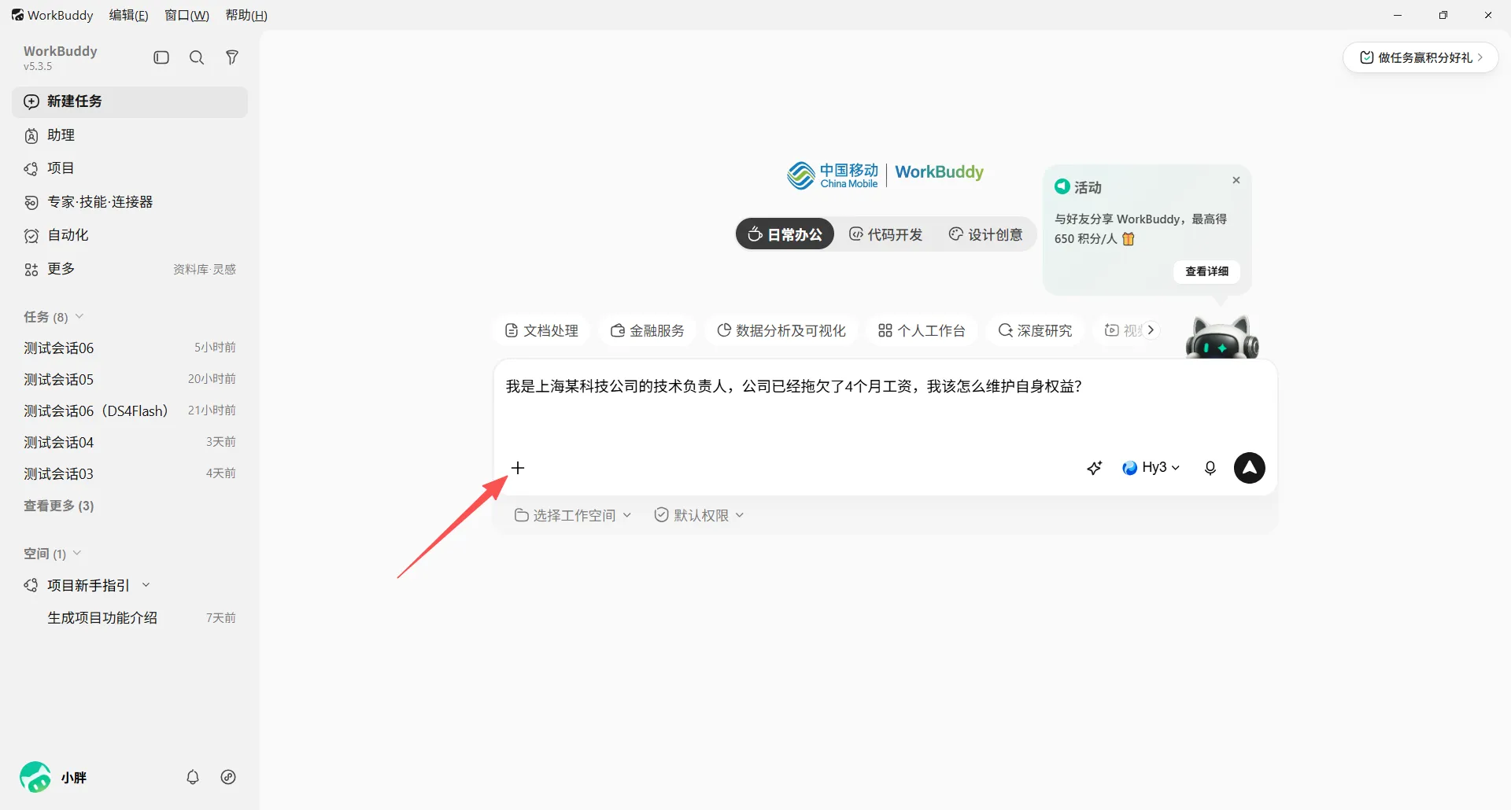Send the message with arrow button
Image resolution: width=1511 pixels, height=810 pixels.
(1250, 468)
